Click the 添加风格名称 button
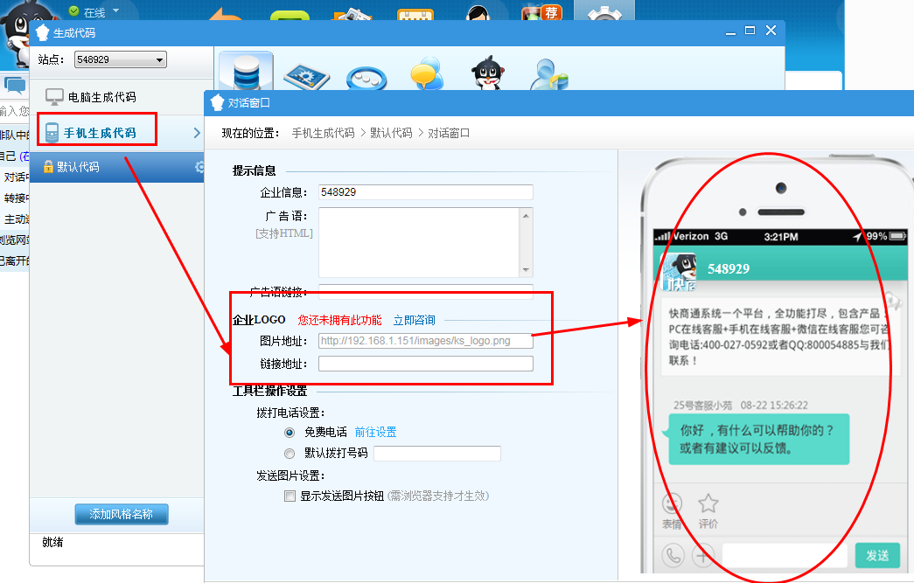The image size is (914, 583). coord(121,515)
